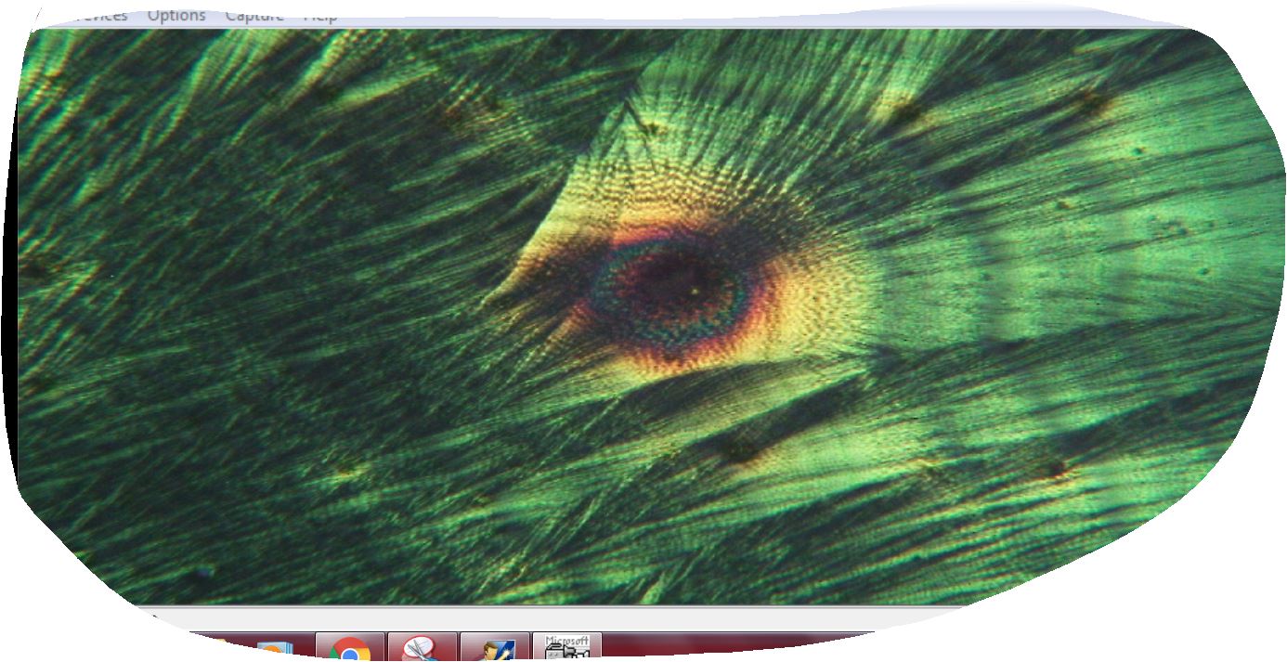Open the Capture menu
1287x662 pixels.
pos(254,15)
